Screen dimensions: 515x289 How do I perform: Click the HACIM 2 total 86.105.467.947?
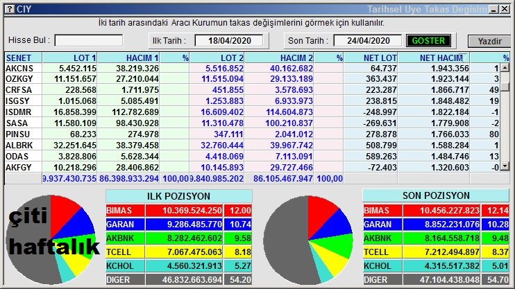click(x=282, y=178)
